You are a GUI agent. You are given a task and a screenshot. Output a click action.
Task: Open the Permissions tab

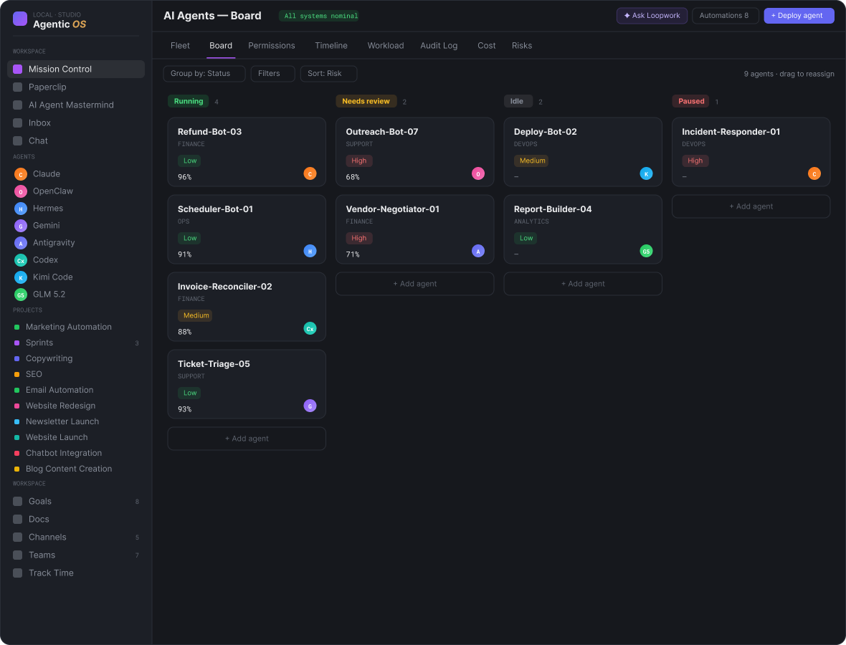(x=272, y=46)
